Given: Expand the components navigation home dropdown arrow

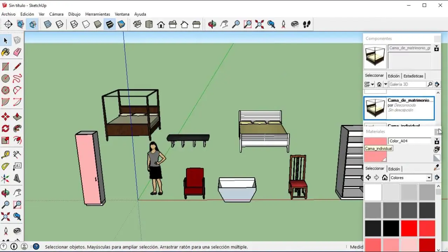Looking at the screenshot, I should tap(386, 84).
